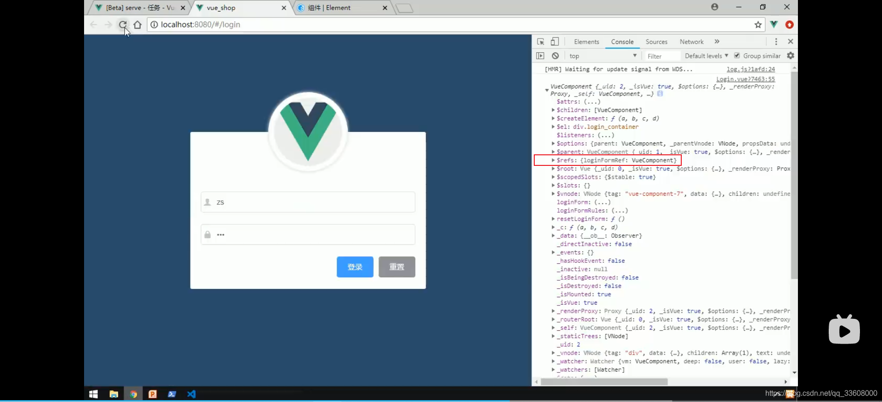Expand the $options entry
Screen dimensions: 882x402
coord(553,144)
